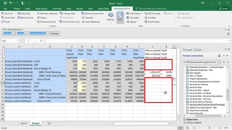Open the Smart View panel options arrow
The width and height of the screenshot is (232, 130).
[x=225, y=49]
